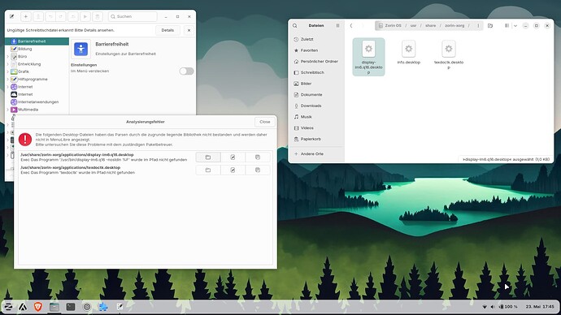Click the usr path segment in Dateien
Screen dimensions: 561x315
click(x=413, y=26)
